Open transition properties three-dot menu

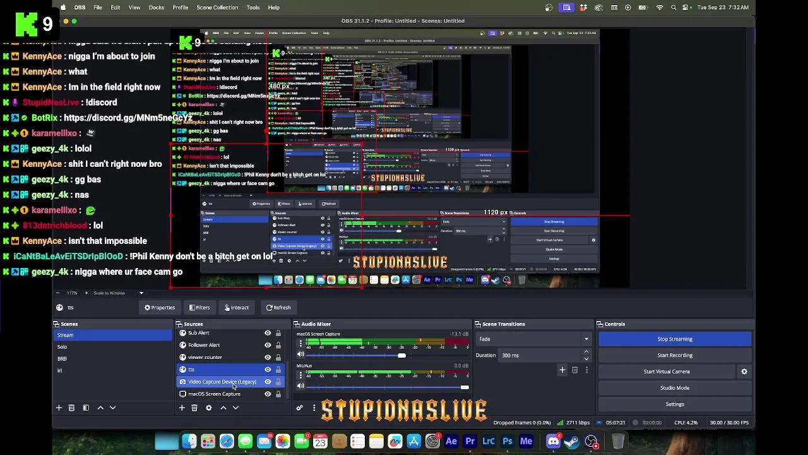[x=586, y=370]
